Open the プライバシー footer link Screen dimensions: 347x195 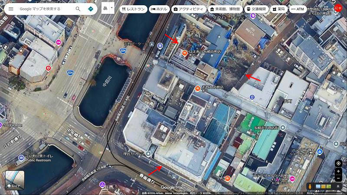(244, 193)
